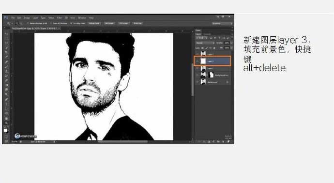Toggle the Scrubby Zoom checkbox
This screenshot has width=334, height=183.
pyautogui.click(x=71, y=23)
